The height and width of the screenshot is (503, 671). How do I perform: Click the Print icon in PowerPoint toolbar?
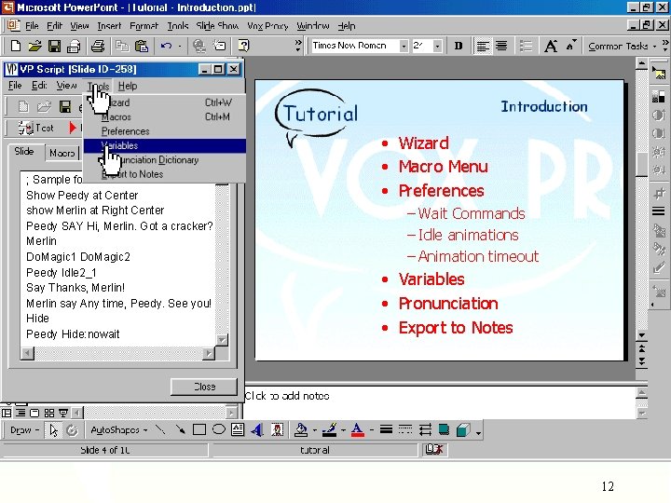point(98,46)
